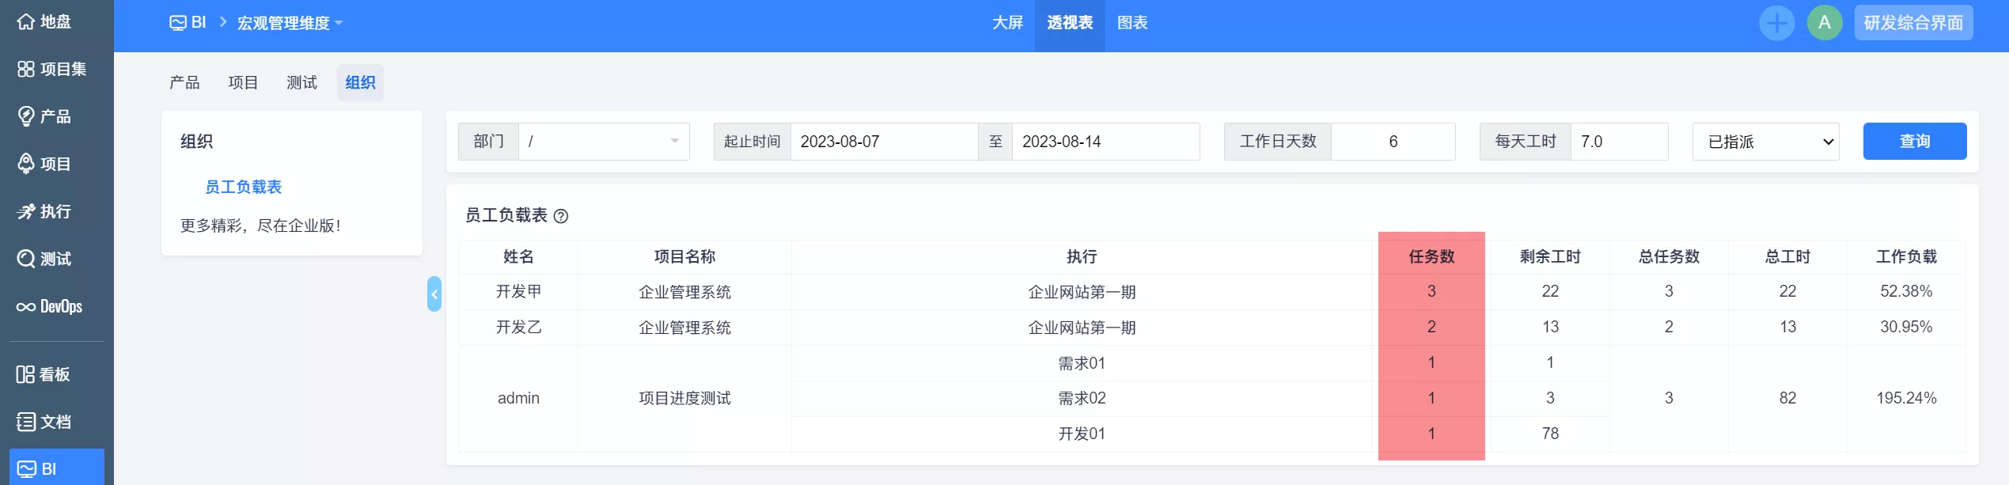Open the BI item in left sidebar
Screen dimensions: 2009x485
click(x=57, y=468)
